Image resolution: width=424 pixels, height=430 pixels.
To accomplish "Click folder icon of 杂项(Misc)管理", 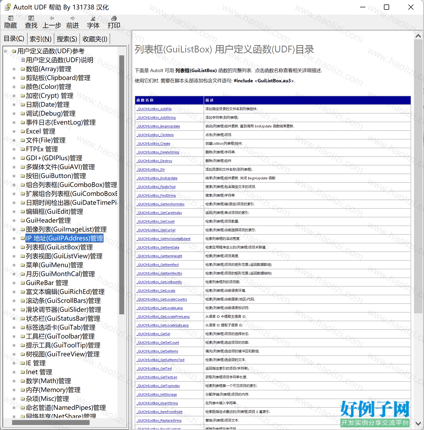I will pos(23,399).
